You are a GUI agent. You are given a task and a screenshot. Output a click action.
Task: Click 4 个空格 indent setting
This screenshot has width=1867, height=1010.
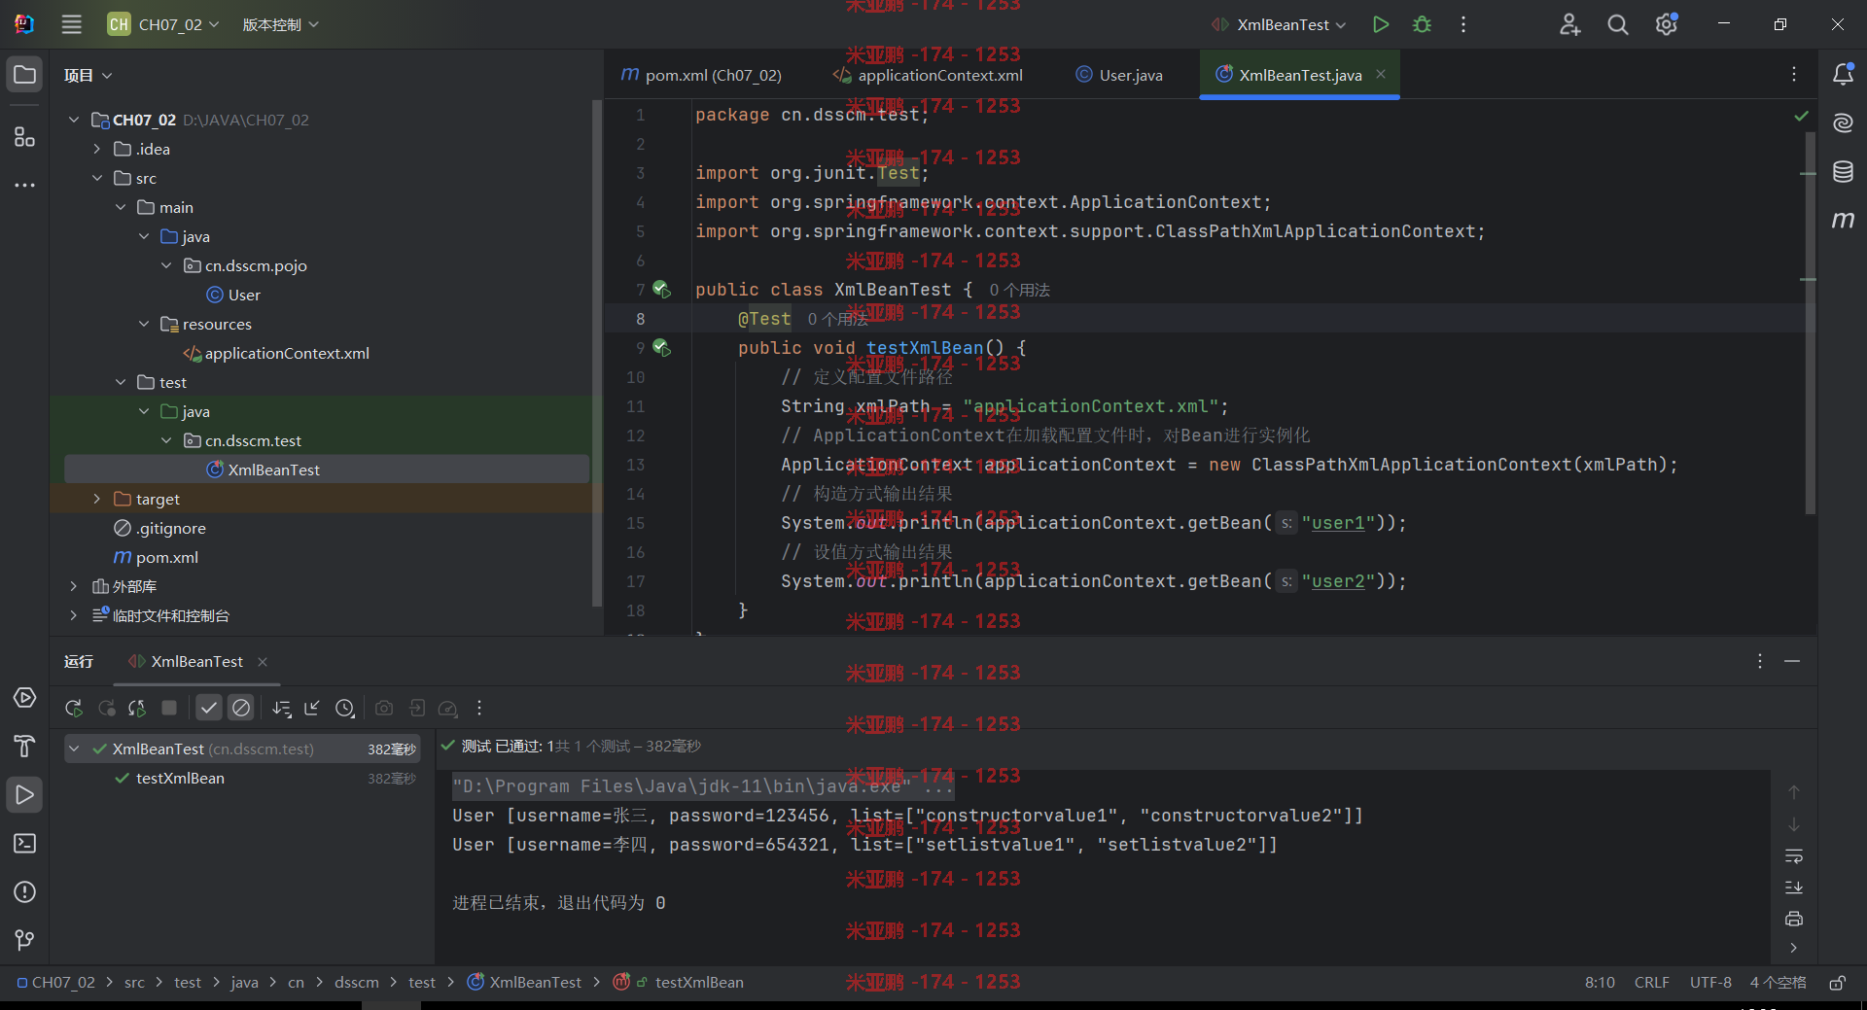pyautogui.click(x=1778, y=983)
